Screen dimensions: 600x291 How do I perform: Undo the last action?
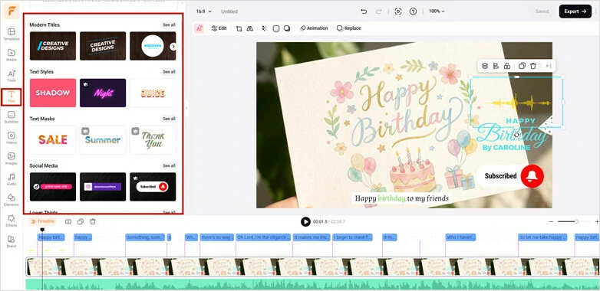(x=364, y=11)
